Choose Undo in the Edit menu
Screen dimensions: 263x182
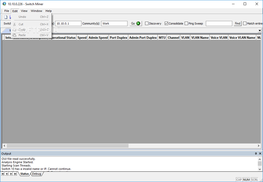click(x=31, y=17)
